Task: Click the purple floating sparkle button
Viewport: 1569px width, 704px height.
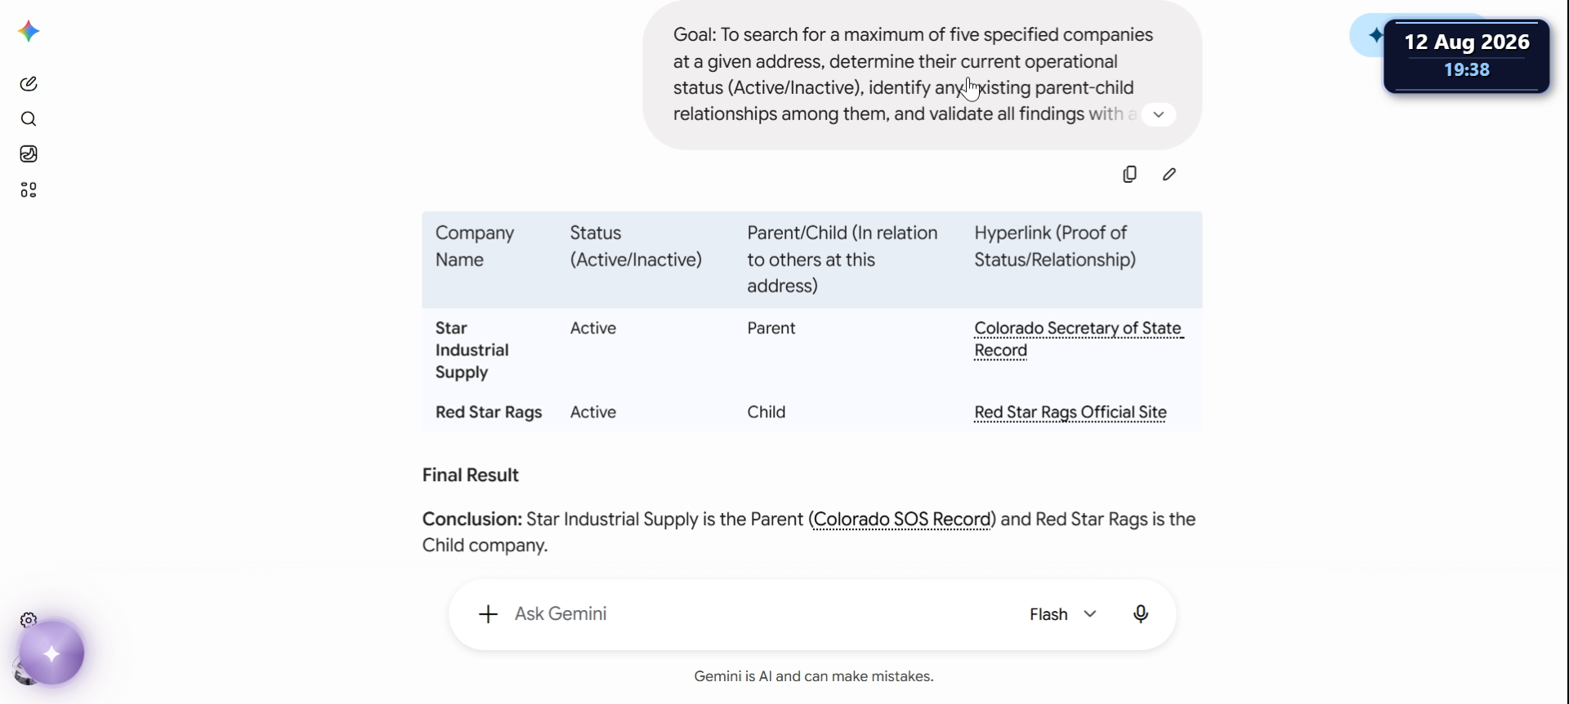Action: coord(51,653)
